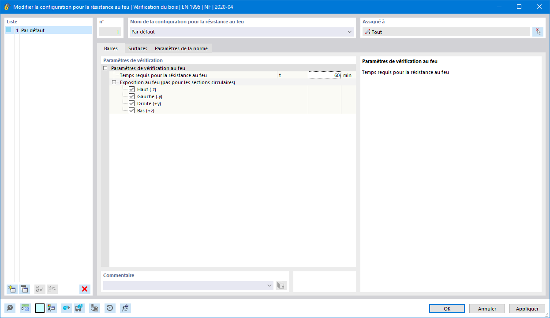Click the light cyan color box in bottom toolbar
The width and height of the screenshot is (550, 318).
click(40, 308)
